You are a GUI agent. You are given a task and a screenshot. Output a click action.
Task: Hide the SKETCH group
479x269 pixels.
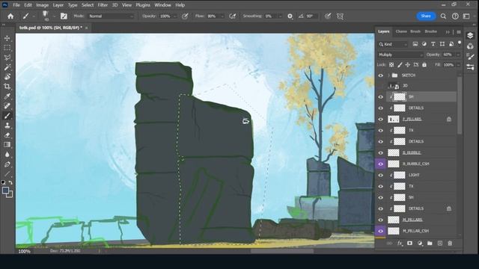(381, 75)
